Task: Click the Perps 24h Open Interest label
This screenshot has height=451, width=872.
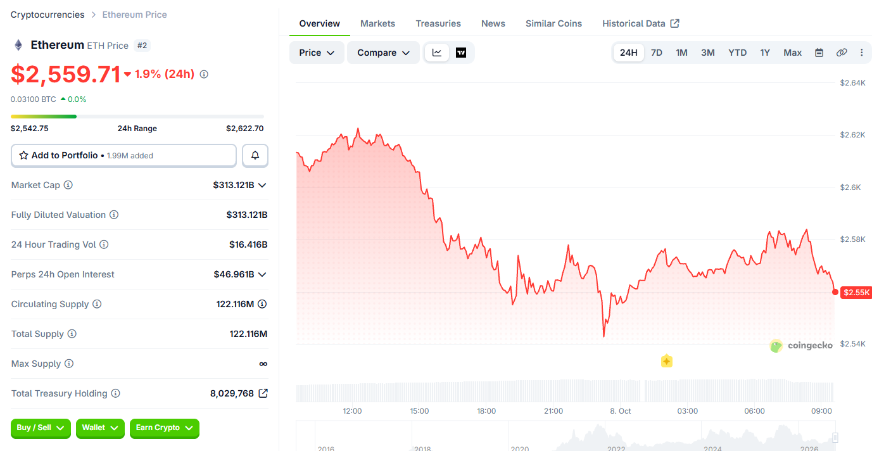Action: click(x=63, y=274)
